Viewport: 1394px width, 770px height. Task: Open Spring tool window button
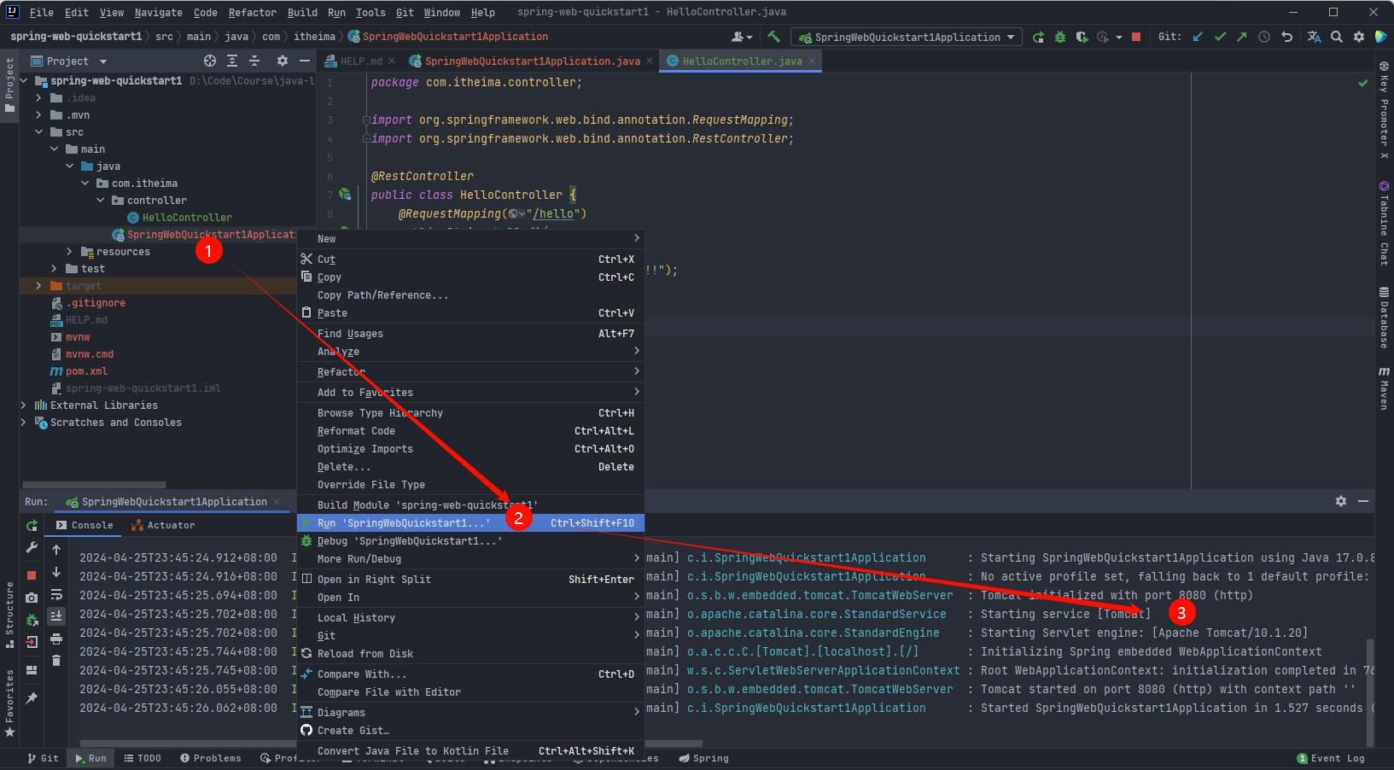(704, 758)
